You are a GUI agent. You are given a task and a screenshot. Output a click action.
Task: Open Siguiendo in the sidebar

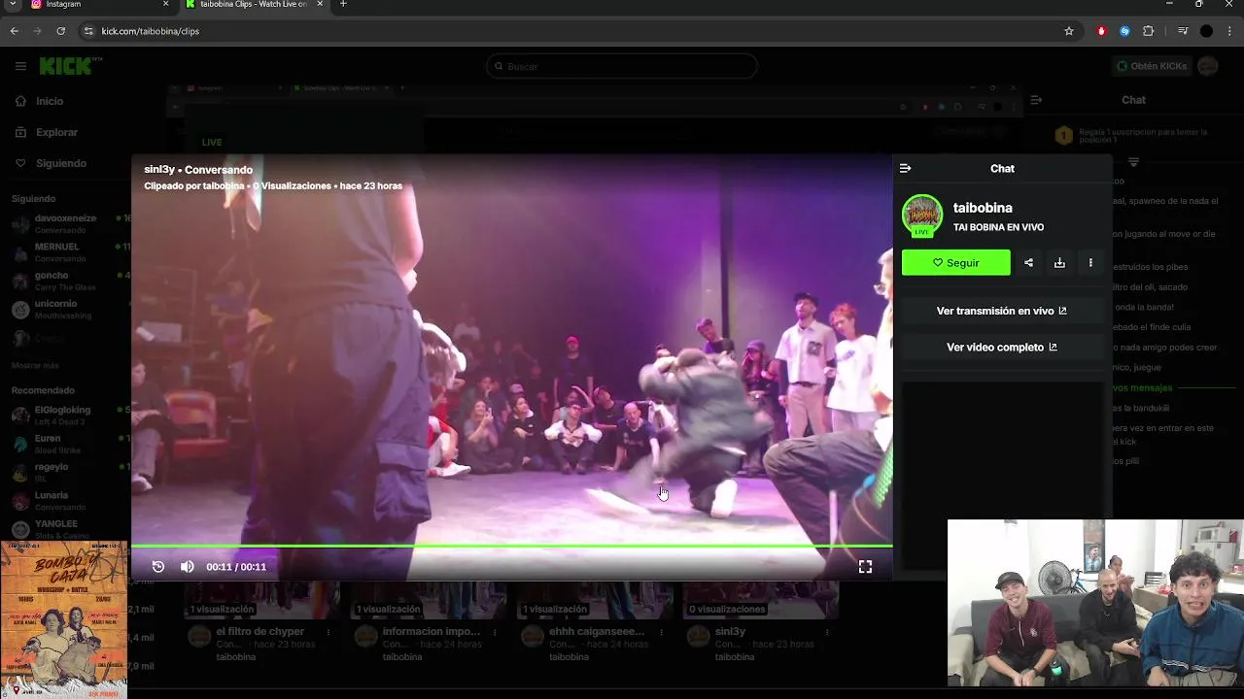(60, 163)
